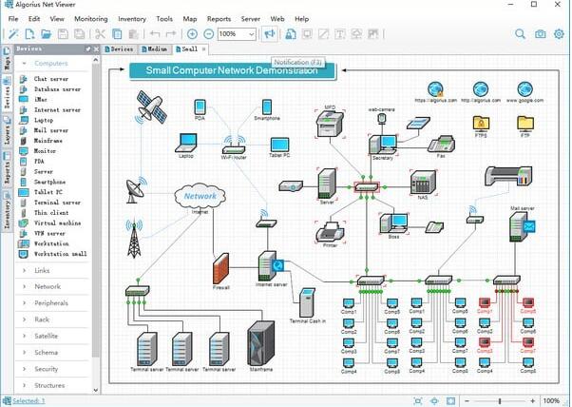Viewport: 572px width, 407px height.
Task: Cut selection with the scissors icon
Action: point(100,34)
